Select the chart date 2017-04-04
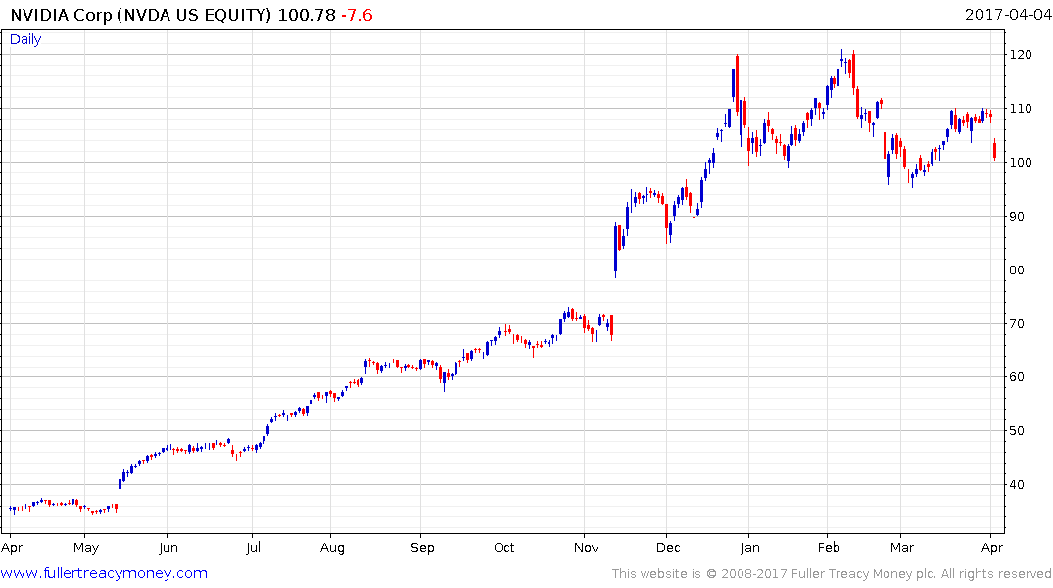The height and width of the screenshot is (588, 1053). tap(1008, 15)
